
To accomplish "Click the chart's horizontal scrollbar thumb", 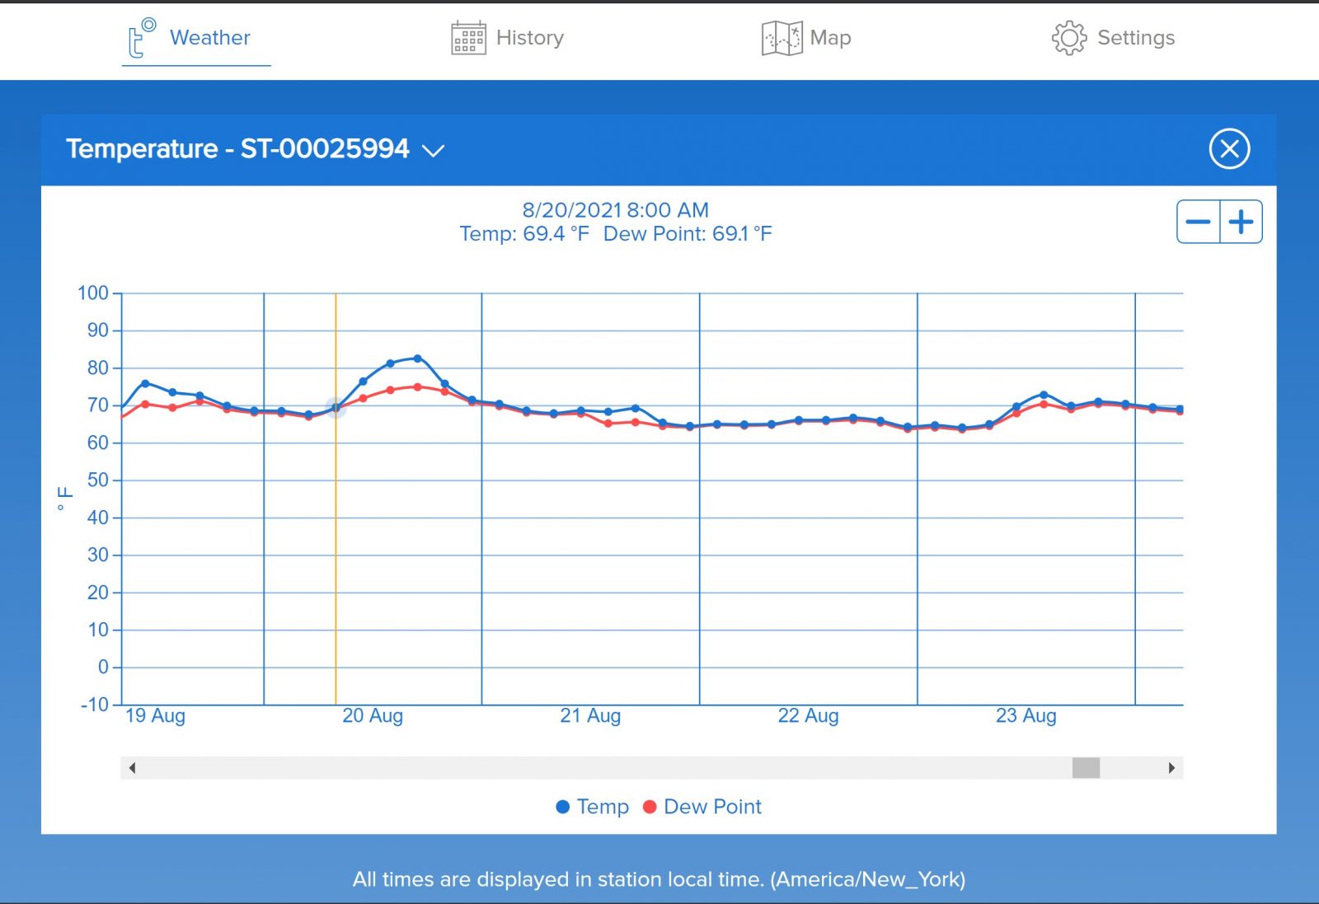I will [1085, 768].
